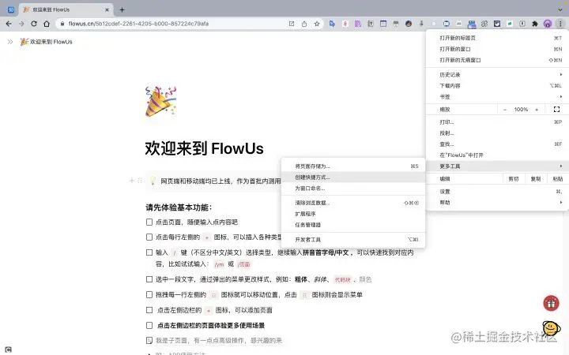The width and height of the screenshot is (569, 355).
Task: Decrease zoom with the minus button
Action: (x=505, y=110)
